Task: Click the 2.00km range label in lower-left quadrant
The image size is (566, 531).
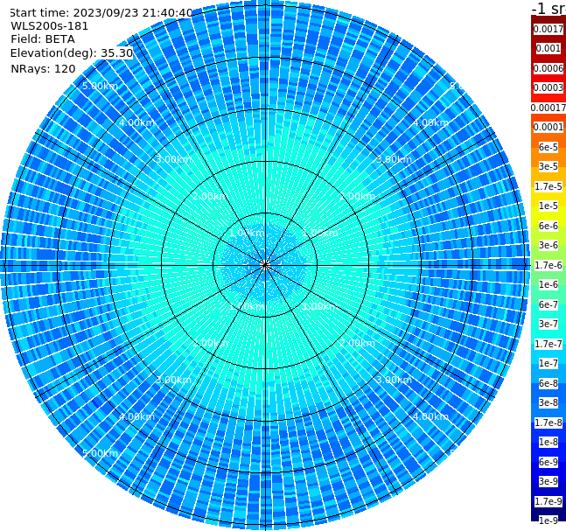Action: (210, 343)
